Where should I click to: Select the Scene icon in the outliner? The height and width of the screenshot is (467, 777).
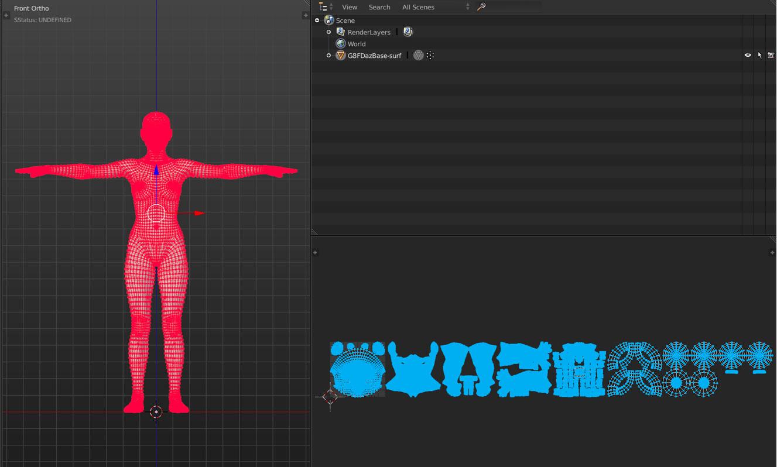point(328,20)
